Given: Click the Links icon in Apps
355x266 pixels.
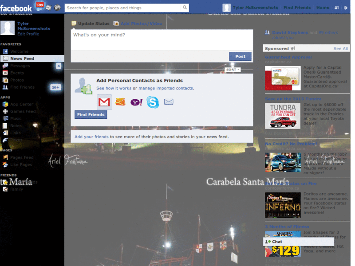Looking at the screenshot, I should pos(5,133).
